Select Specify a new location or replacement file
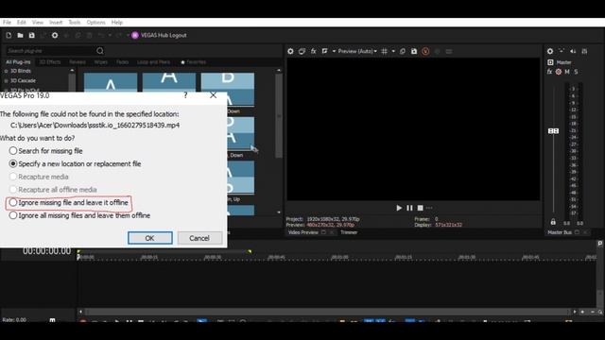Screen dimensions: 605x340 click(75, 163)
